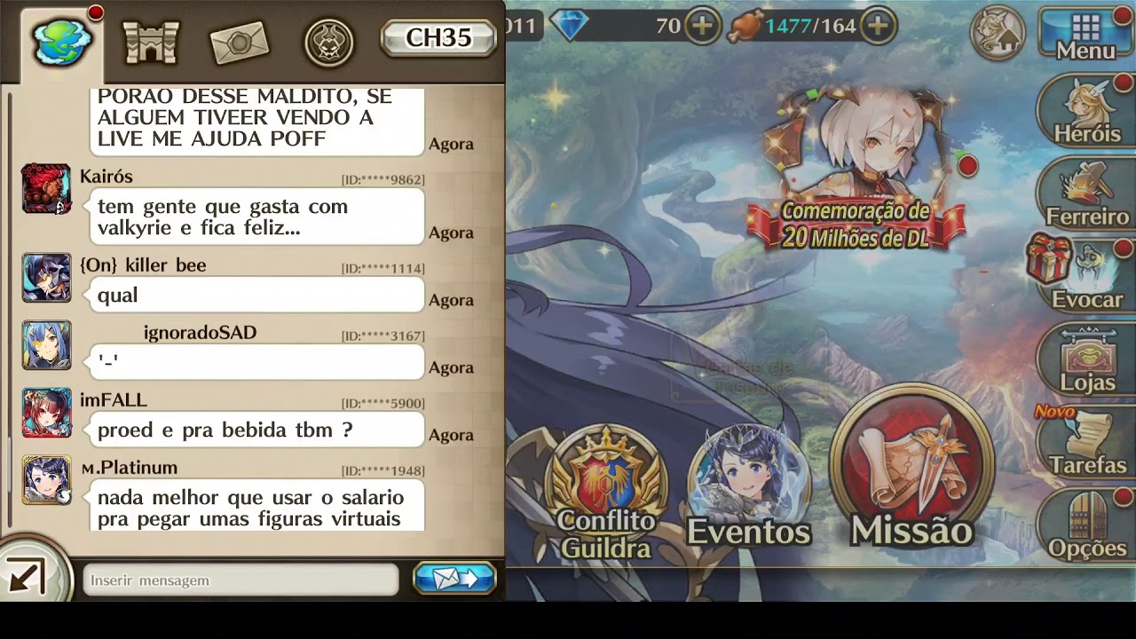Click the Inserir mensagem text field

tap(241, 580)
